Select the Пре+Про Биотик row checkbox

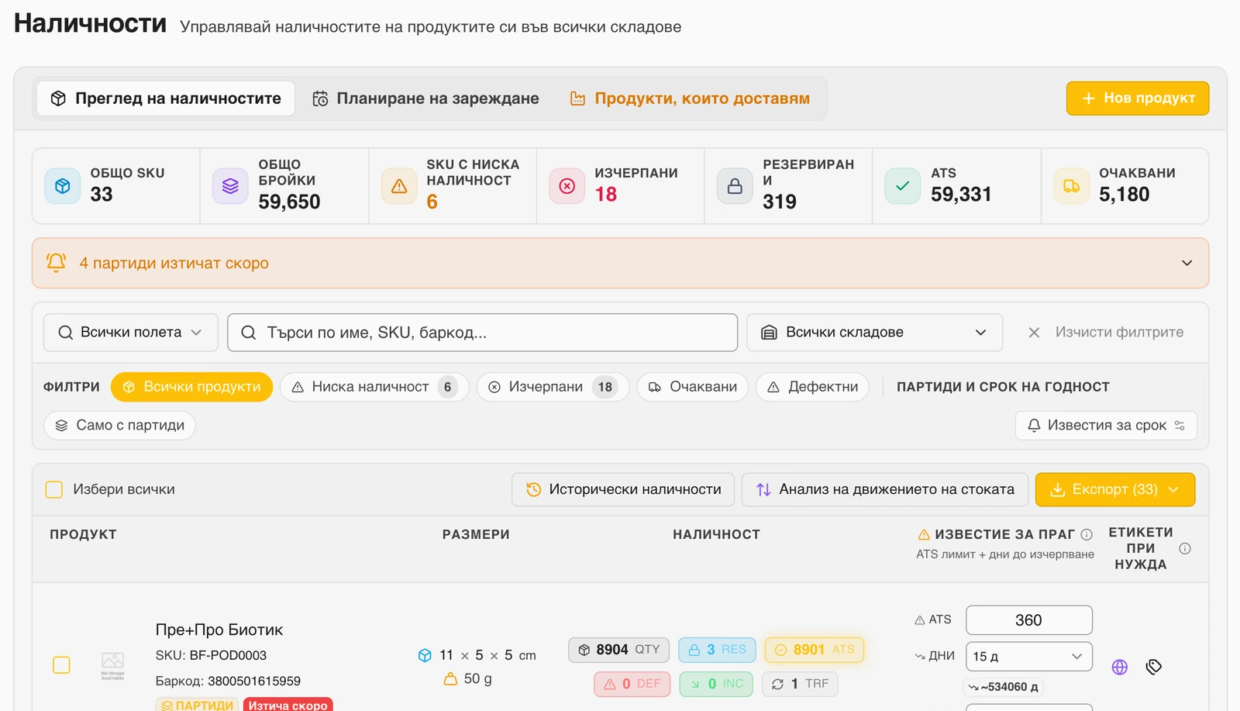click(x=61, y=665)
